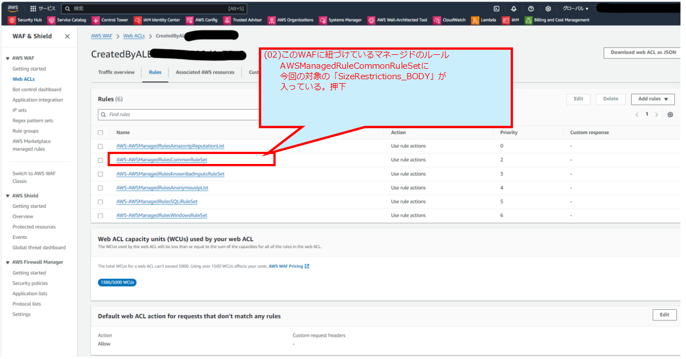
Task: Go to Bot control dashboard in sidebar
Action: pyautogui.click(x=37, y=90)
